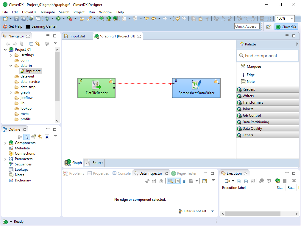Click Collapse All icon in Navigator
Image resolution: width=301 pixels, height=226 pixels.
point(31,44)
